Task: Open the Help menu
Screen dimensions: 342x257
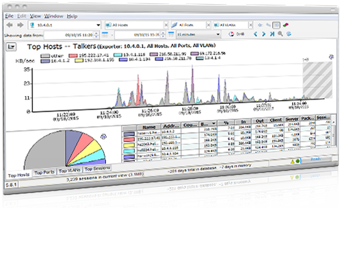Action: click(72, 16)
